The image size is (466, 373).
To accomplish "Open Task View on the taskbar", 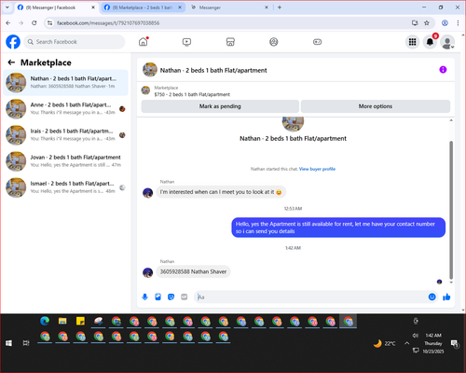I will [26, 343].
